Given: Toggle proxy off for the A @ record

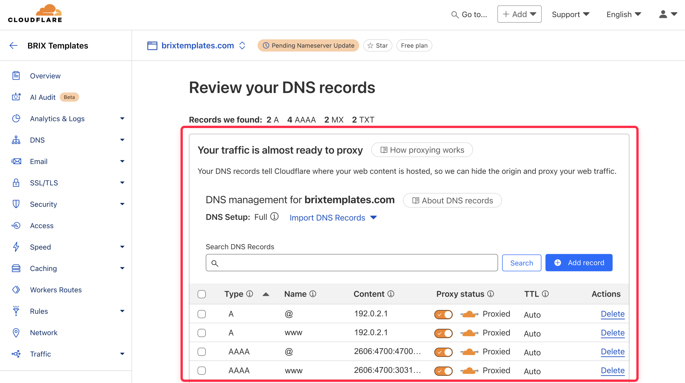Looking at the screenshot, I should [443, 314].
